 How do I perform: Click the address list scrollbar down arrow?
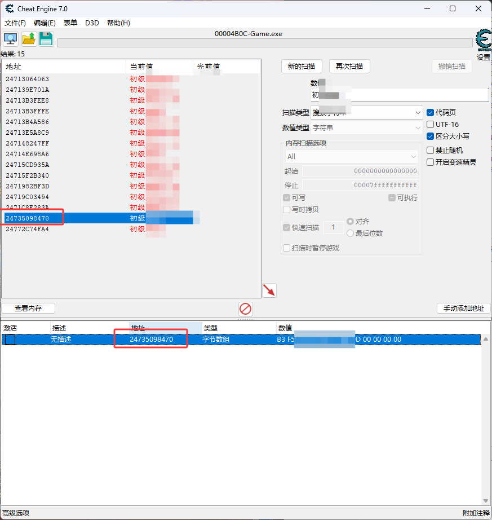click(x=486, y=501)
